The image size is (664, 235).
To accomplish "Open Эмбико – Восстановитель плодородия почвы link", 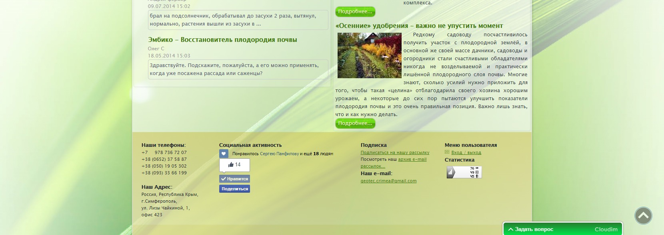I will click(x=222, y=40).
